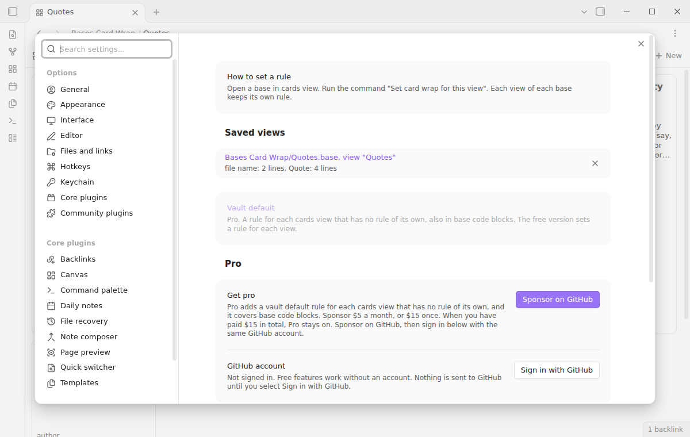Open the more options three-dot menu
690x437 pixels.
tap(675, 34)
